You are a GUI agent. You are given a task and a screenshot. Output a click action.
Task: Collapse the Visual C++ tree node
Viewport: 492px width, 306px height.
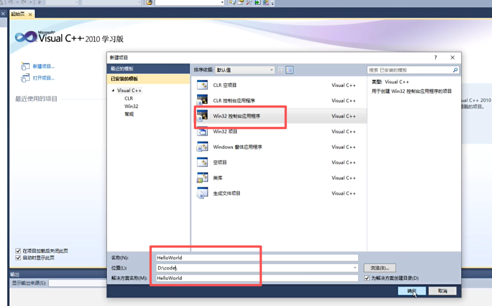[x=113, y=90]
